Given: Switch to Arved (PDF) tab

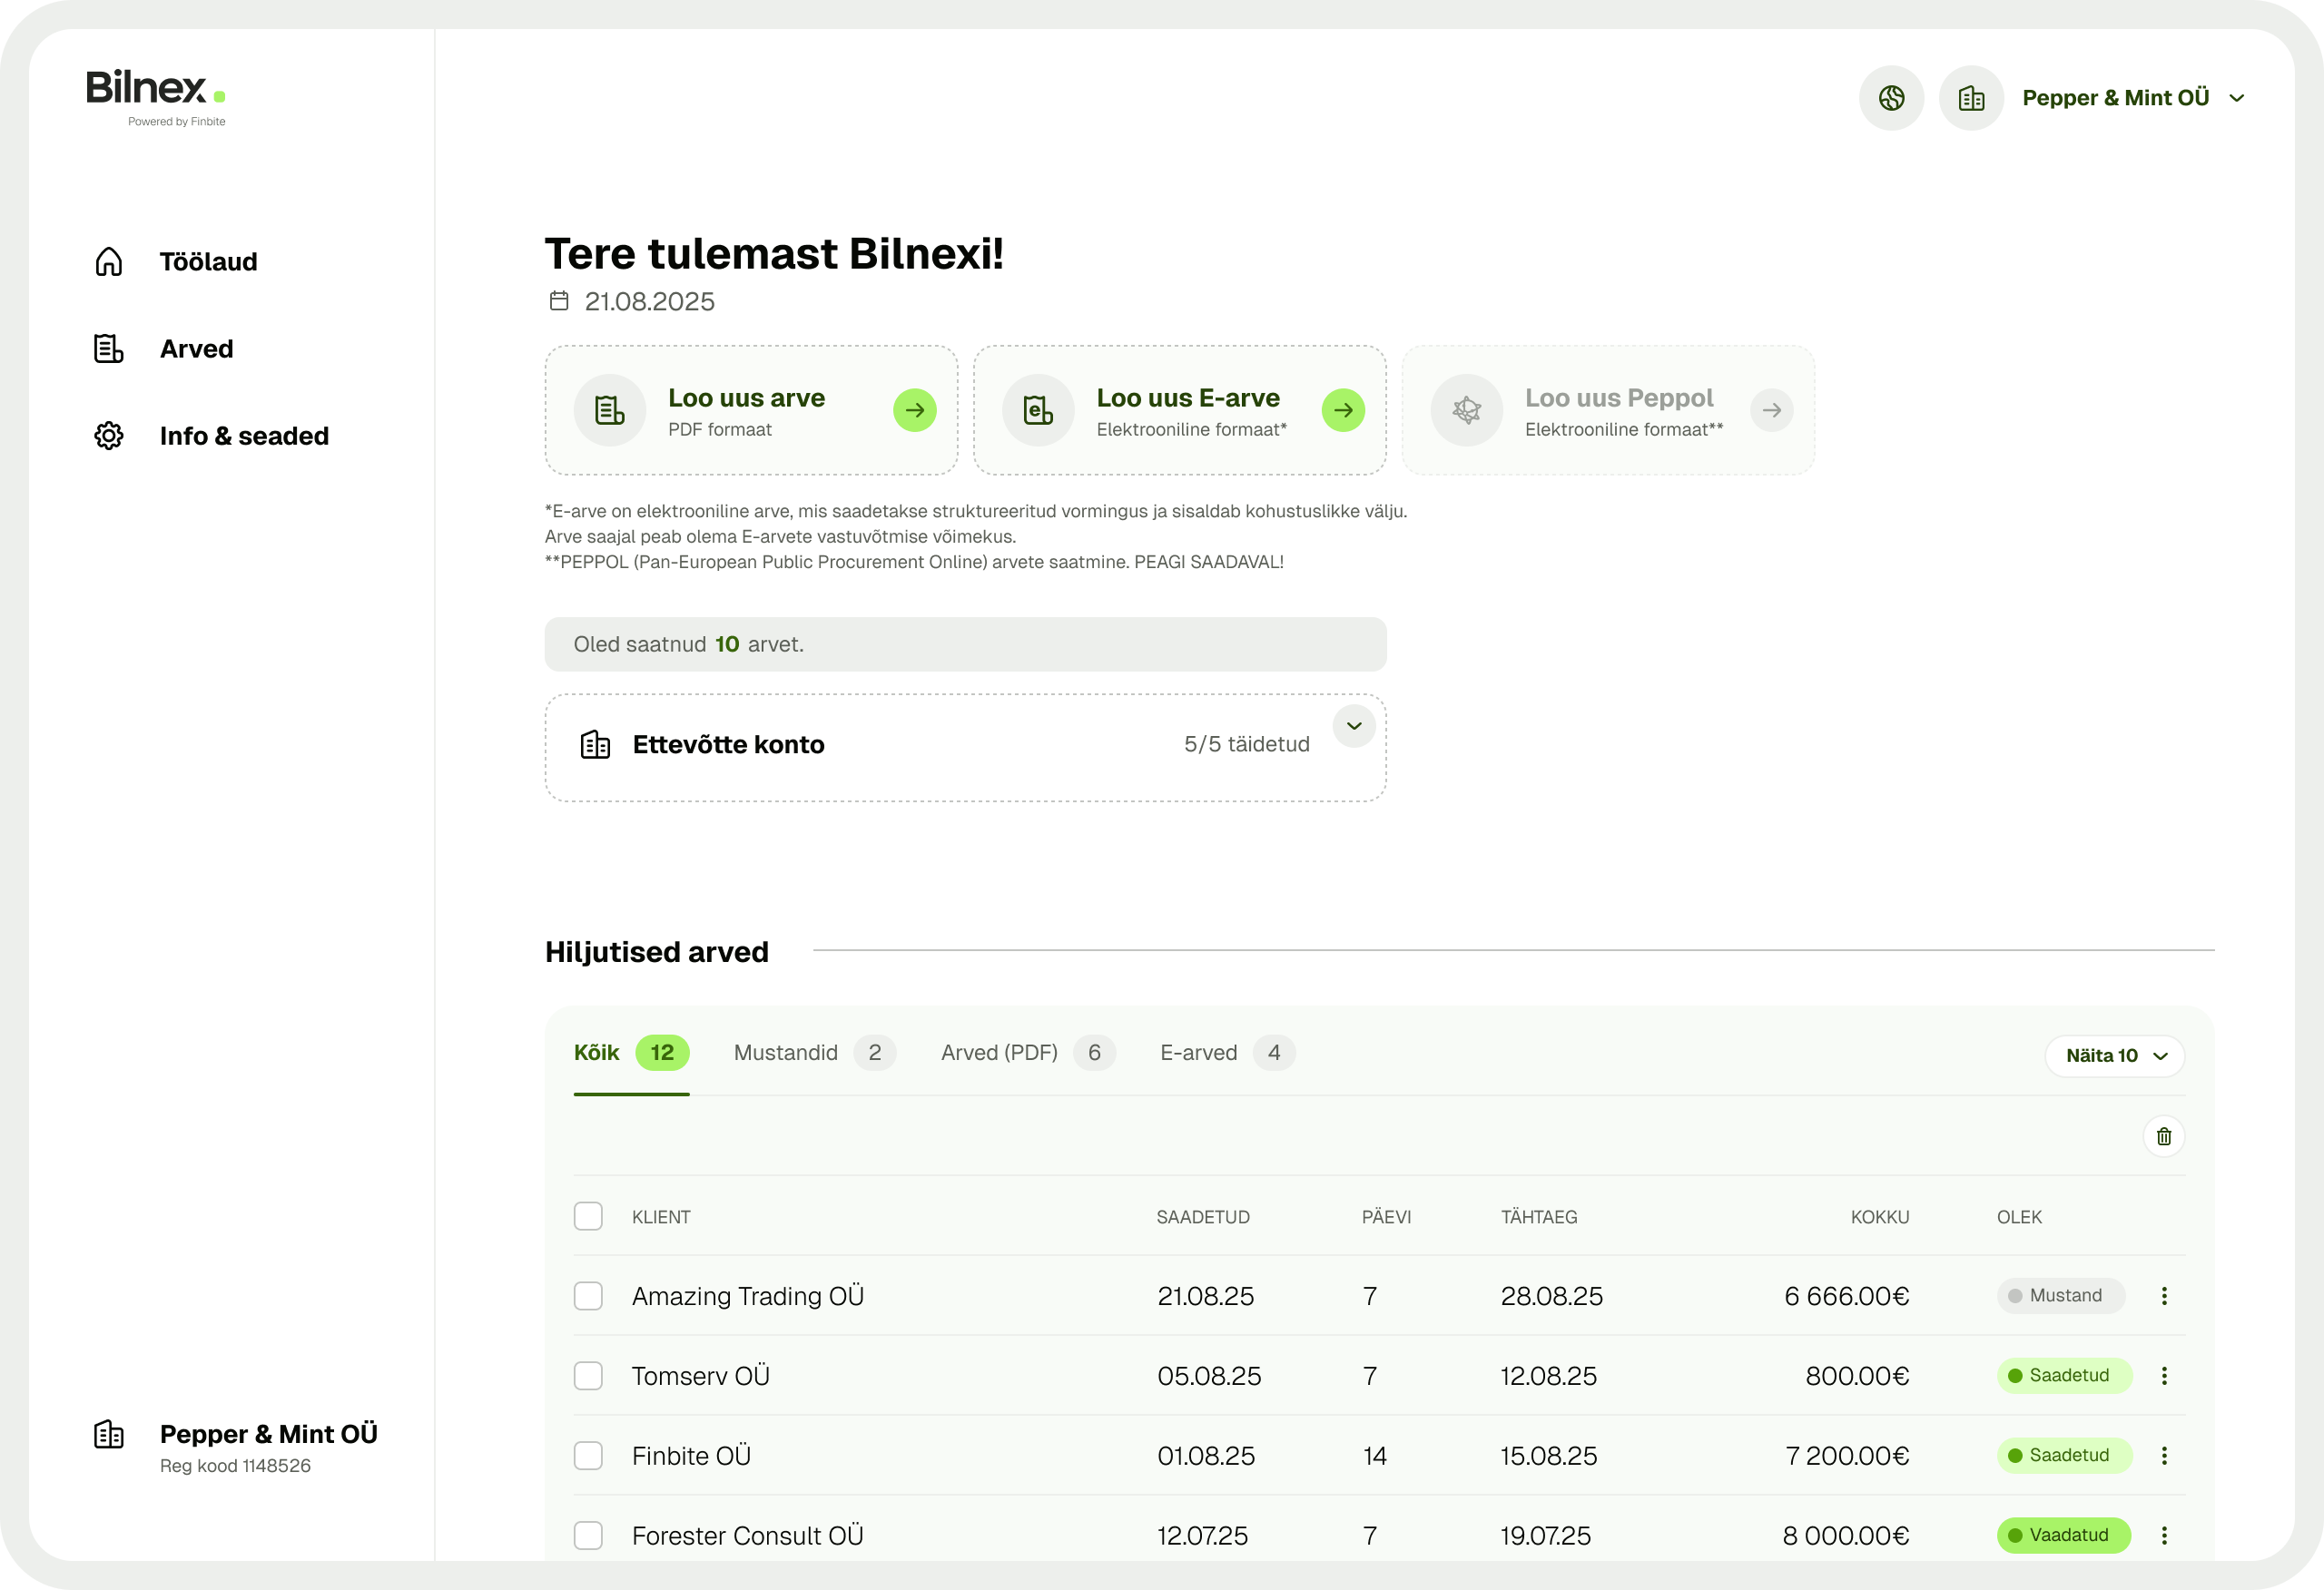Looking at the screenshot, I should pyautogui.click(x=1028, y=1053).
